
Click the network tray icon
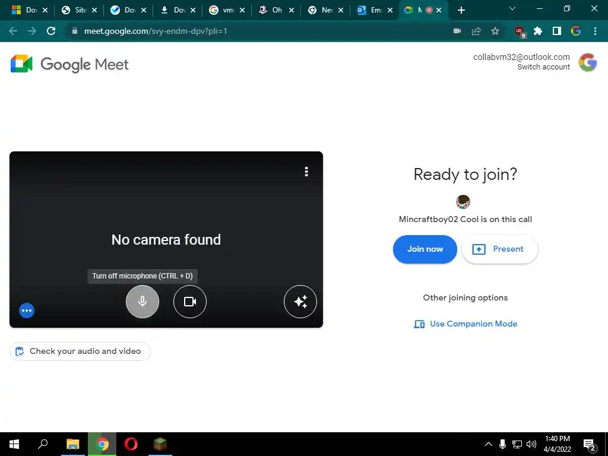pos(517,444)
